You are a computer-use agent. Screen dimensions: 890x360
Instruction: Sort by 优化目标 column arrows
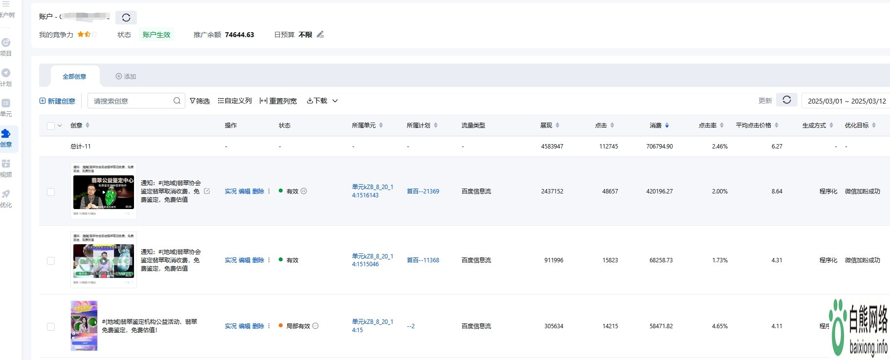coord(874,125)
